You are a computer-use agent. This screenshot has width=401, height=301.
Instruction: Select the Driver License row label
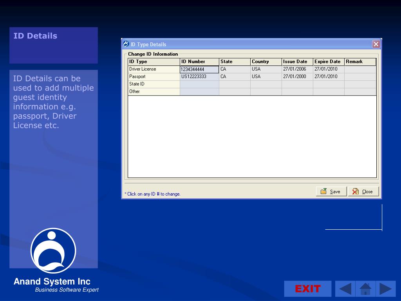click(154, 69)
